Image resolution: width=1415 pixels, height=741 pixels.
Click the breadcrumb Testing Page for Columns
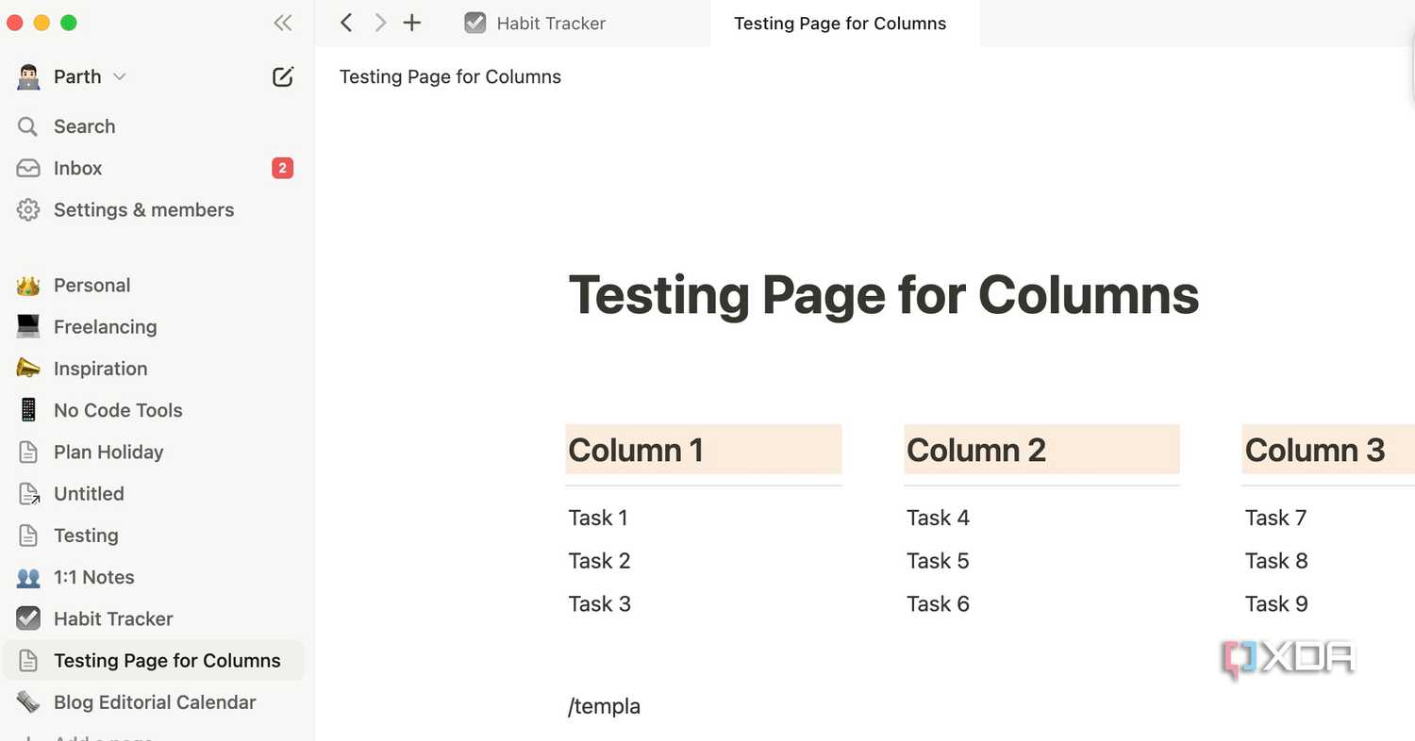pyautogui.click(x=450, y=76)
